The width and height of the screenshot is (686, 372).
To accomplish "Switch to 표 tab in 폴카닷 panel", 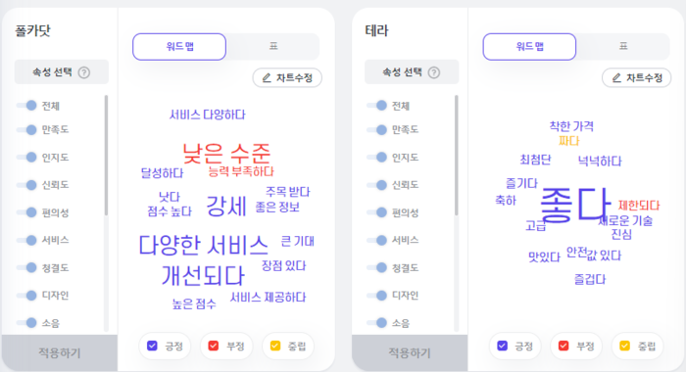I will pos(273,46).
